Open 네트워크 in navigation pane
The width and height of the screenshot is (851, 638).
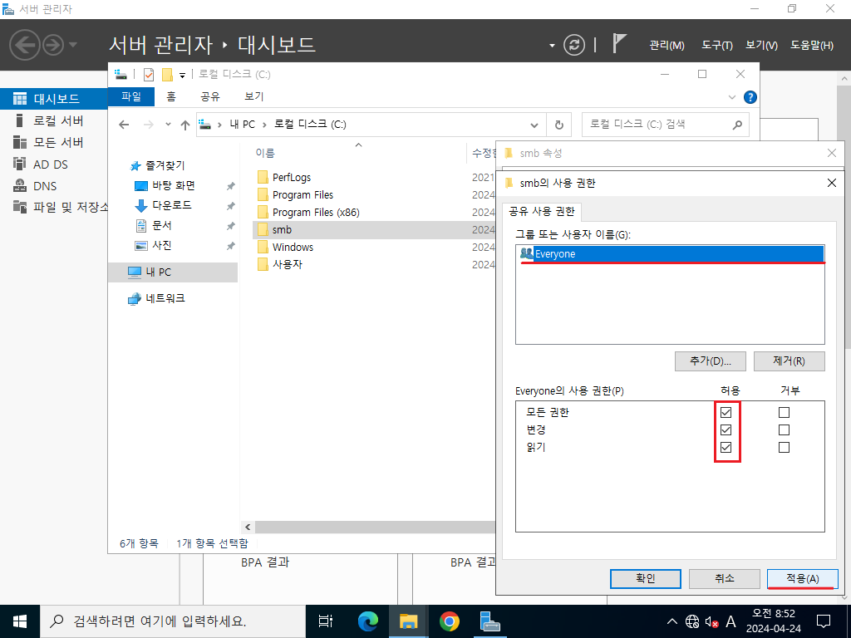pyautogui.click(x=157, y=298)
